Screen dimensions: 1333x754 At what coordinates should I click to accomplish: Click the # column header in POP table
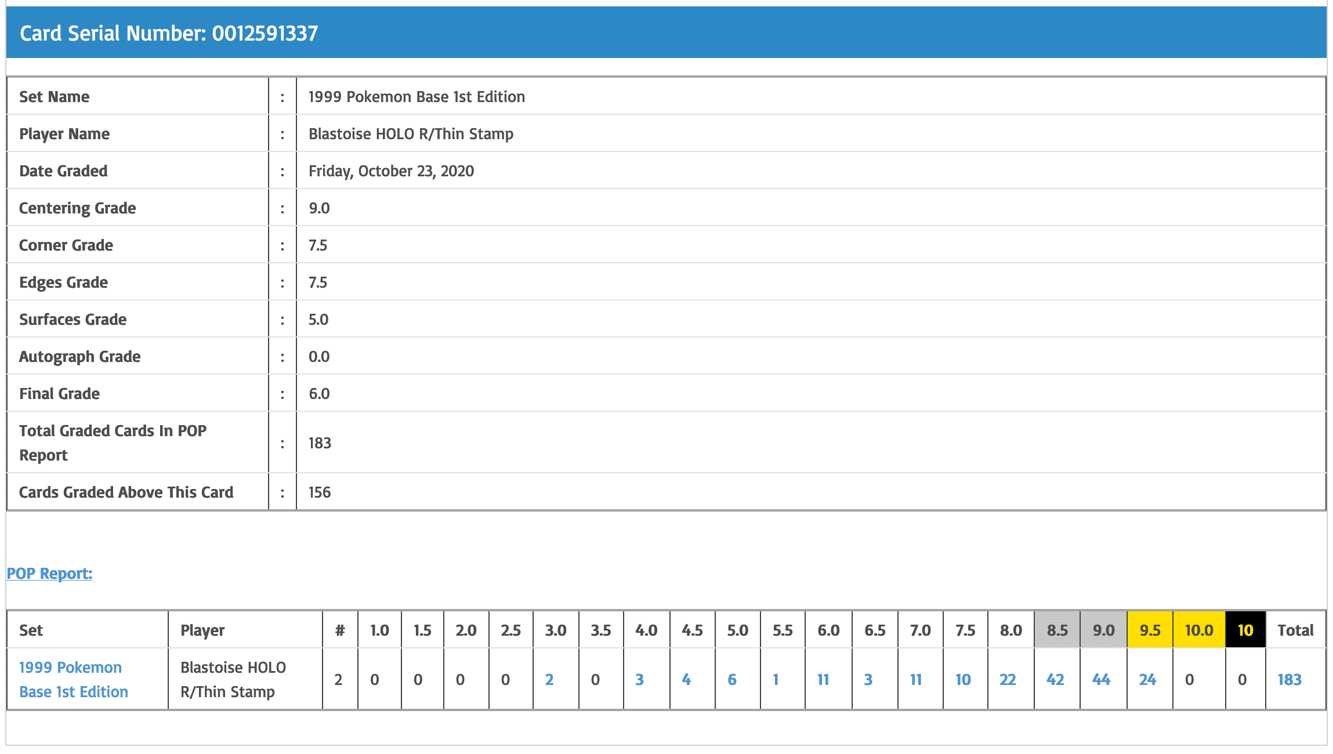click(340, 630)
